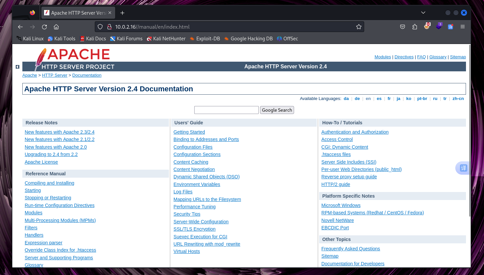Click the Firefox logo icon in tab bar
This screenshot has height=275, width=484.
32,13
